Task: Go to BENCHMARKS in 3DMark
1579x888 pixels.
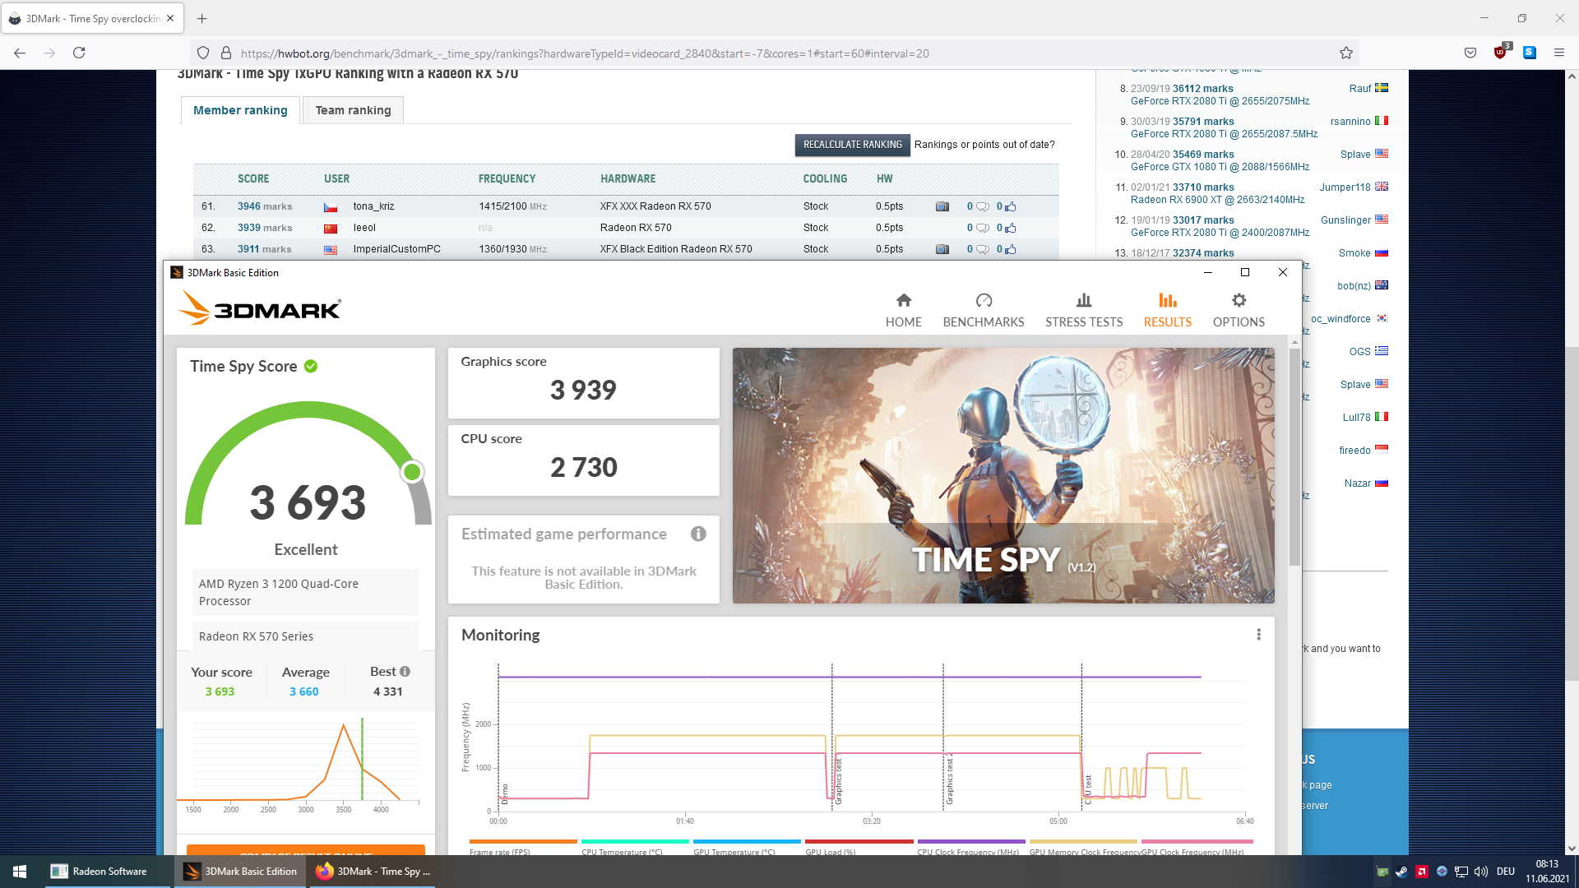Action: [983, 310]
